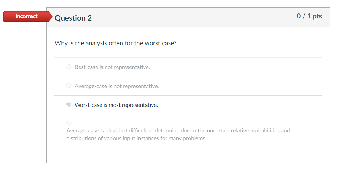This screenshot has height=169, width=358.
Task: Click the gray header bar between title and score
Action: pos(194,18)
